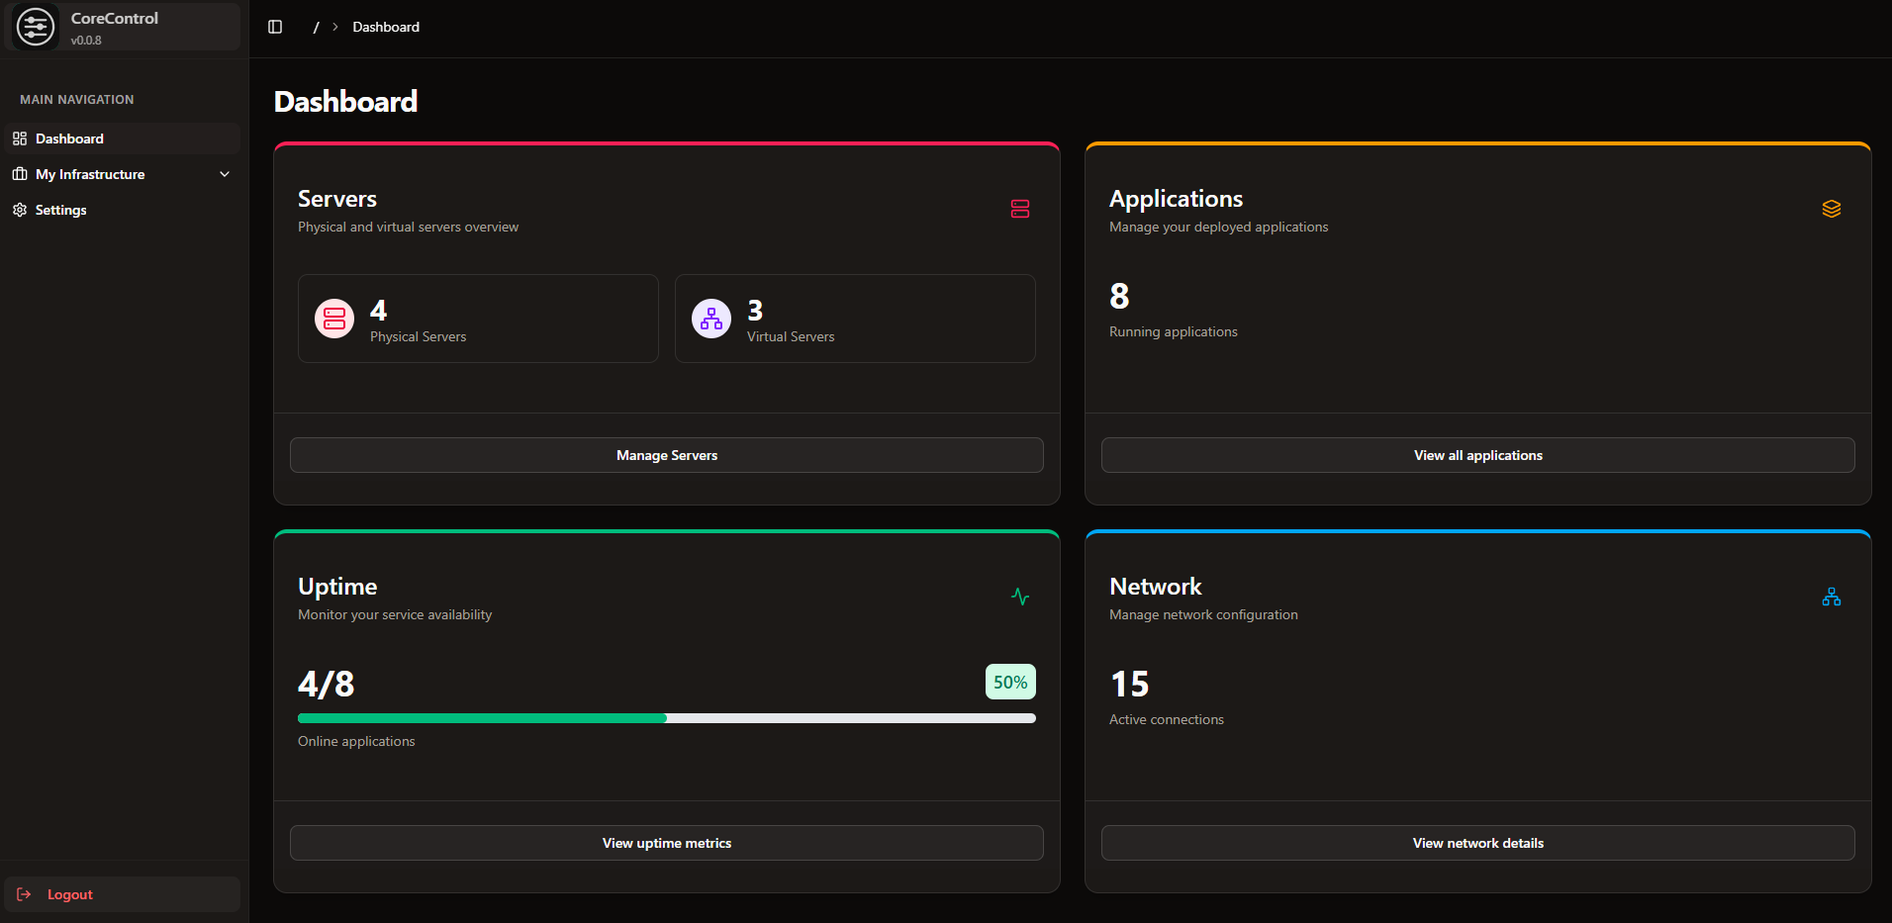Click the Virtual Servers purple icon badge
Image resolution: width=1892 pixels, height=923 pixels.
[710, 318]
